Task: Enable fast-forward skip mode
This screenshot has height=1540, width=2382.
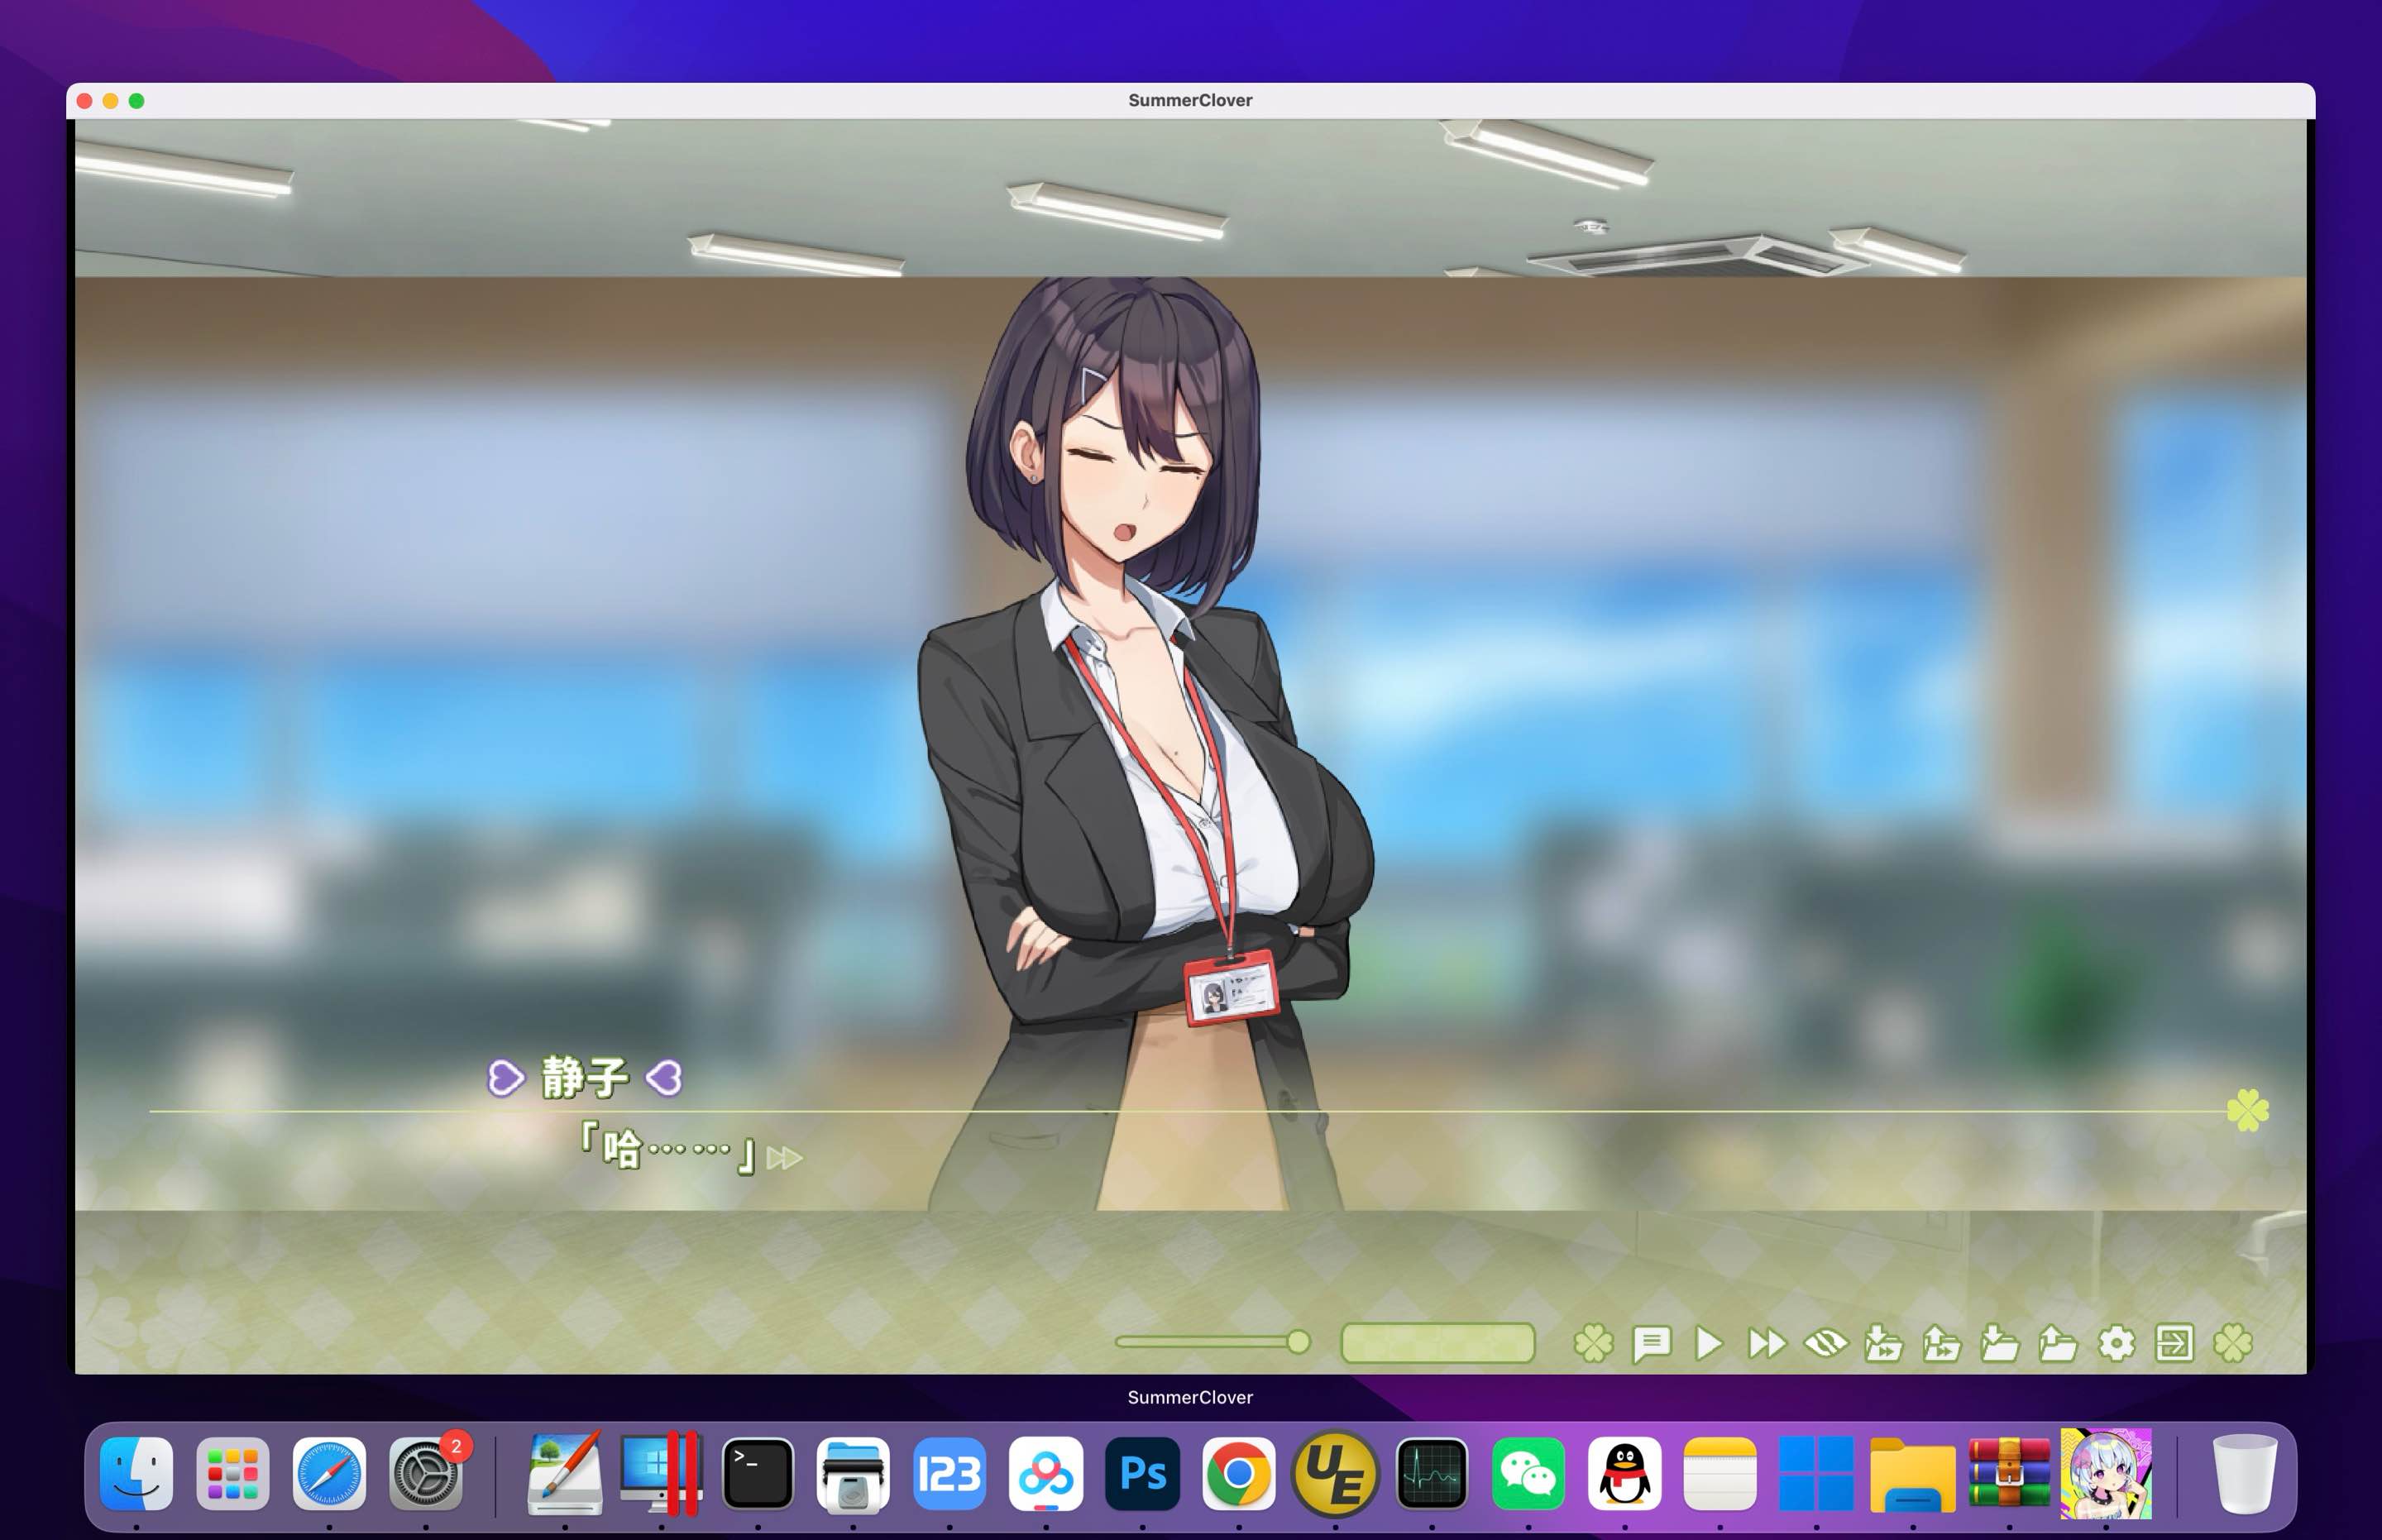Action: coord(1766,1343)
